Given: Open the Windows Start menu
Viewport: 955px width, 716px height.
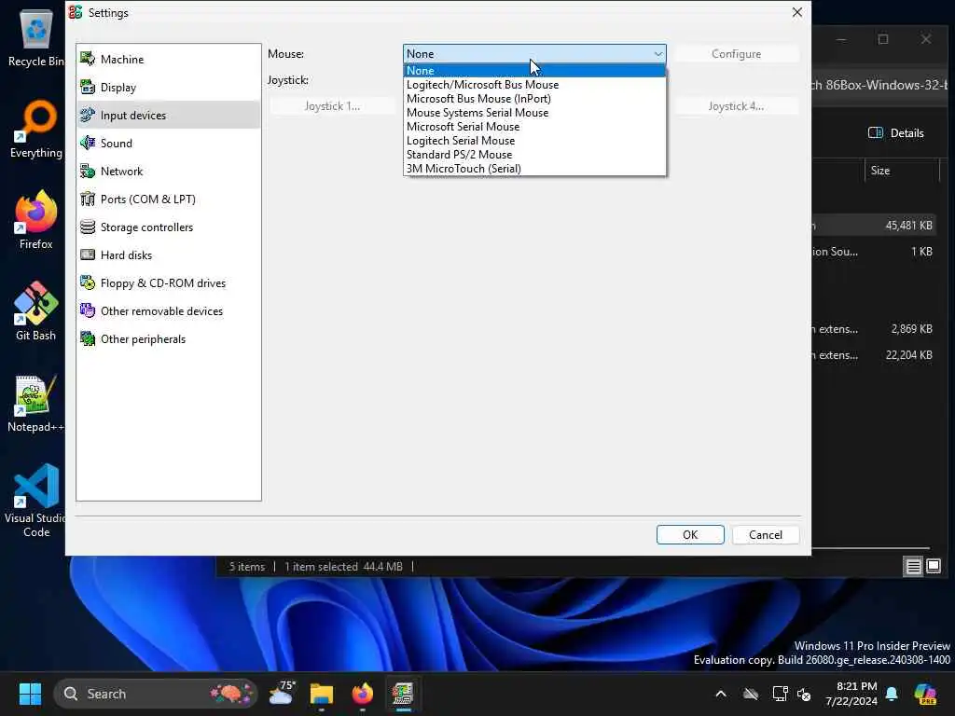Looking at the screenshot, I should click(30, 694).
